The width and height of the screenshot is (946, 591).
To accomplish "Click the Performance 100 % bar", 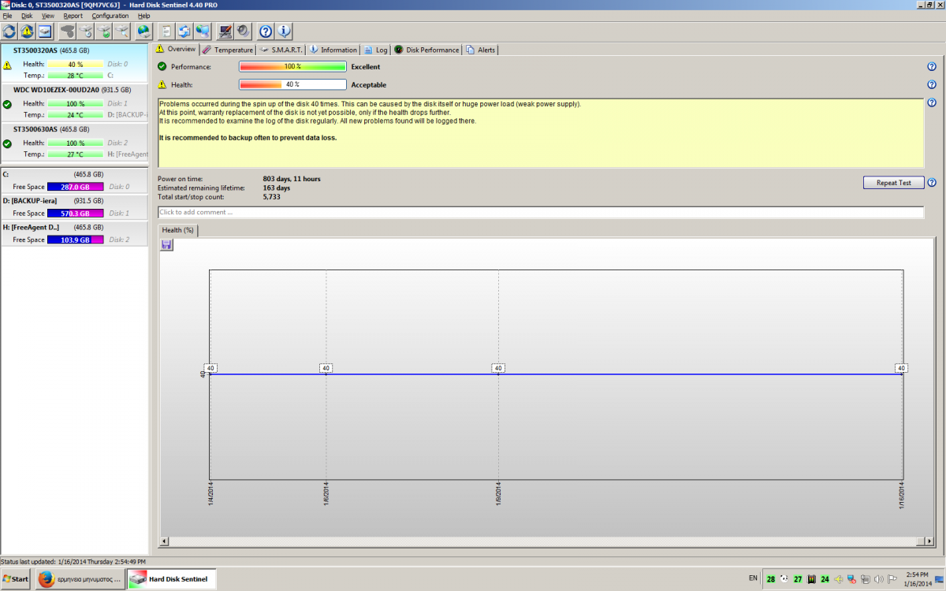I will tap(292, 67).
